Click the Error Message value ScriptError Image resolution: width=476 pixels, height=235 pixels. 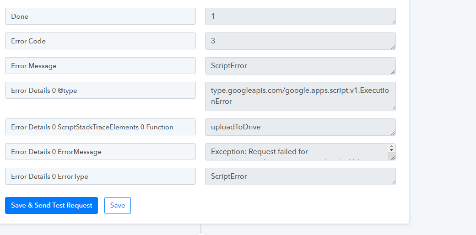tap(300, 65)
